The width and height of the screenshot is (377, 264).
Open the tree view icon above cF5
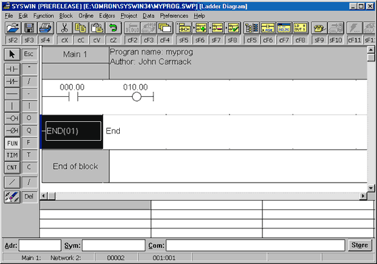pyautogui.click(x=252, y=28)
